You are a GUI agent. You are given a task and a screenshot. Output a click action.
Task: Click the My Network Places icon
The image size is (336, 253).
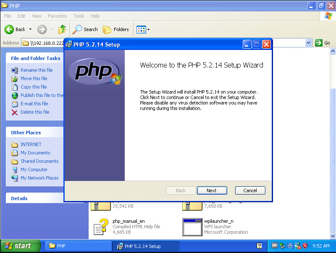pyautogui.click(x=15, y=178)
